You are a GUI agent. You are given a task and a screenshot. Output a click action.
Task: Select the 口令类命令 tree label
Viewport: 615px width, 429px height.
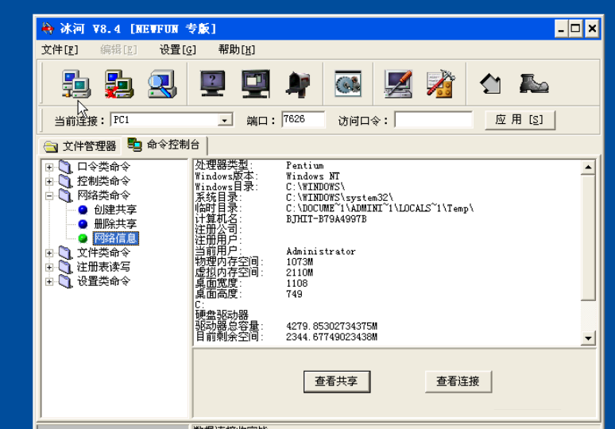[x=103, y=167]
